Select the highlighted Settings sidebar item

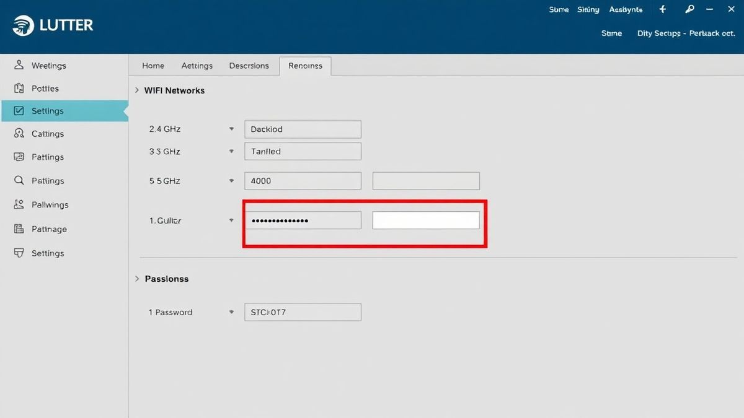pyautogui.click(x=64, y=111)
